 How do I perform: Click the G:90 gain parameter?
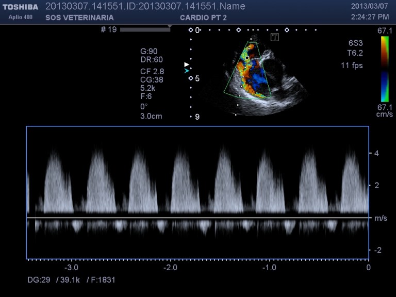pos(149,51)
